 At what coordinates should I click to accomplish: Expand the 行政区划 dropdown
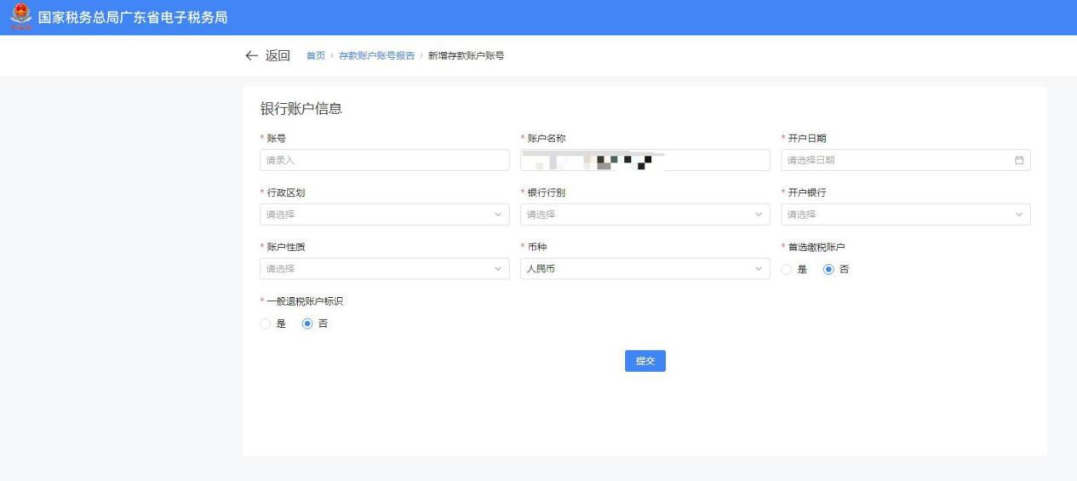[384, 215]
